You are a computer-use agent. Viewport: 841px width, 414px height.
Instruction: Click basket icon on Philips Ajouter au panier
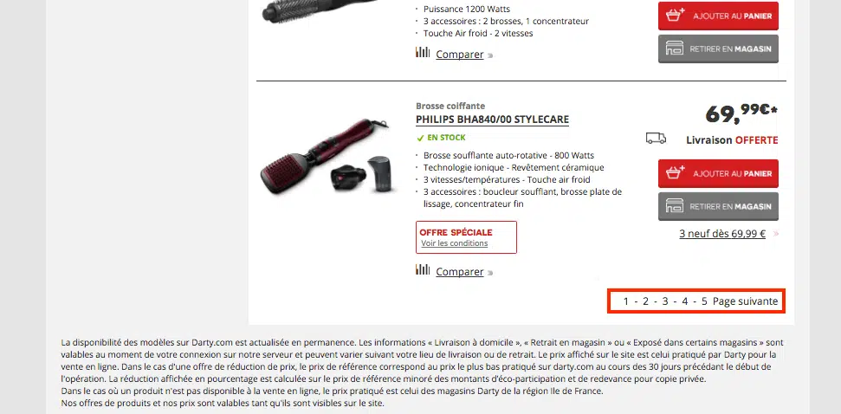676,172
